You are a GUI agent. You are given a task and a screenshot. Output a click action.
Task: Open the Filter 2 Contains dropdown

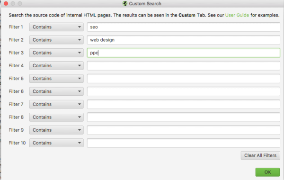(56, 40)
